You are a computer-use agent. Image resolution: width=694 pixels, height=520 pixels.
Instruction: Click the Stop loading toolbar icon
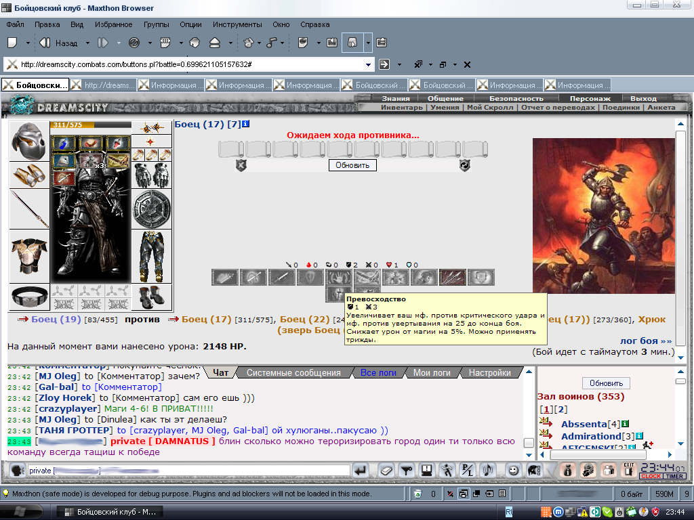click(134, 43)
